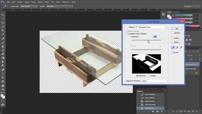Select the Horizontal Type tool

[x=3, y=74]
